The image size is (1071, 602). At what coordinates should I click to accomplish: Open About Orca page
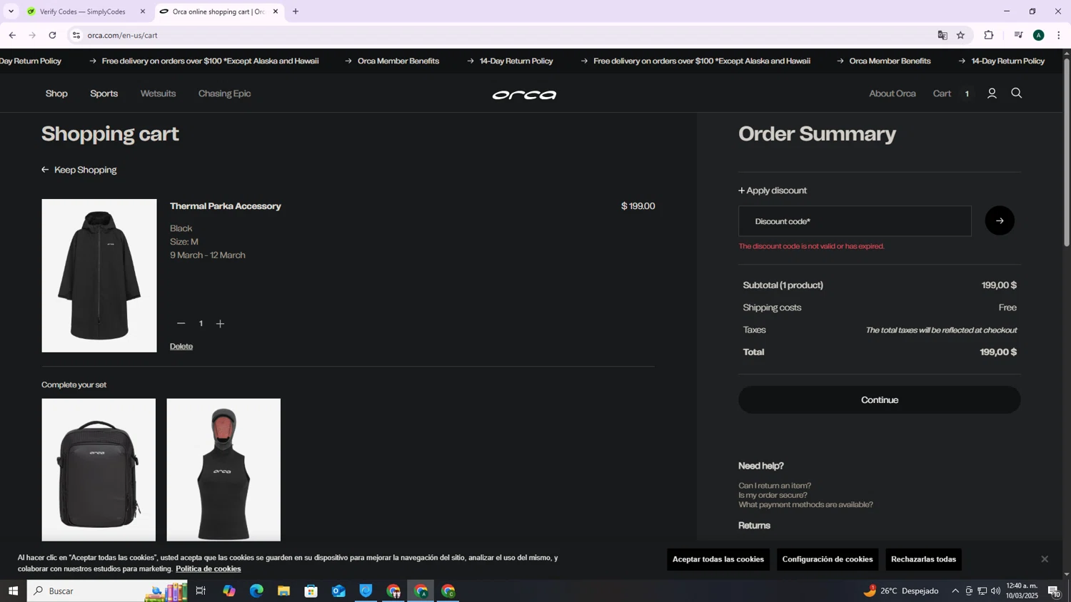point(892,93)
